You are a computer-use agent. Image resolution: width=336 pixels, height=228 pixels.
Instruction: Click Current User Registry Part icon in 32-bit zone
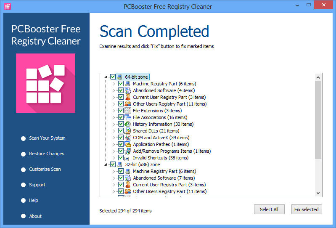click(x=128, y=185)
